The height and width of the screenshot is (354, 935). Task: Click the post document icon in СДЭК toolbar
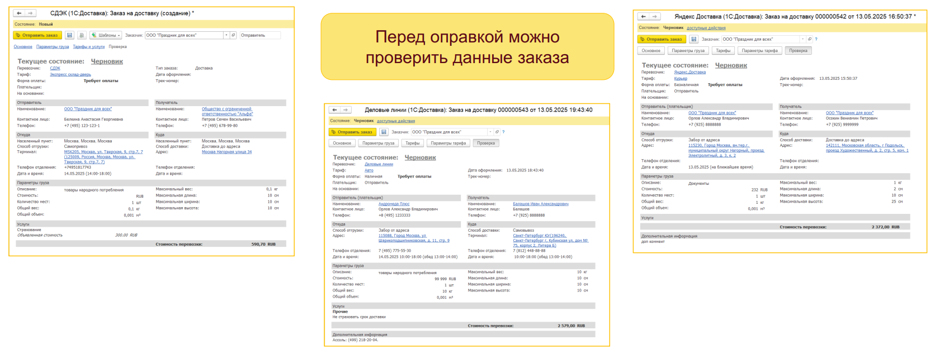(x=82, y=35)
